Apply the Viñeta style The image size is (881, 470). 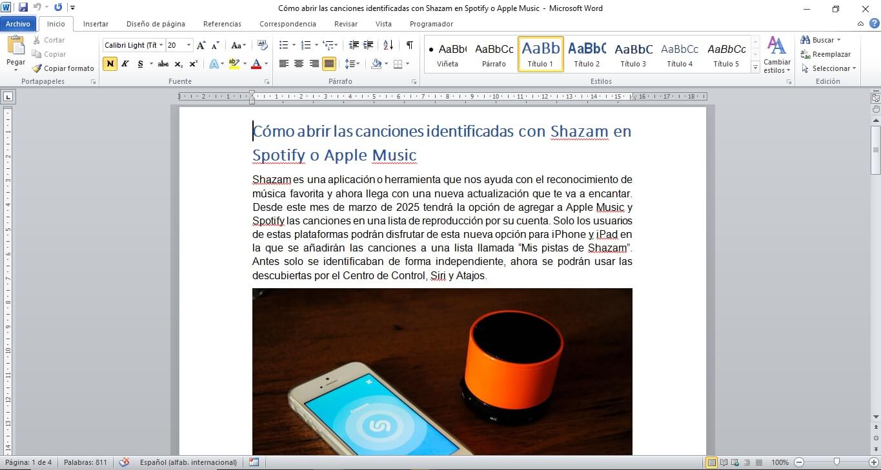[x=448, y=54]
